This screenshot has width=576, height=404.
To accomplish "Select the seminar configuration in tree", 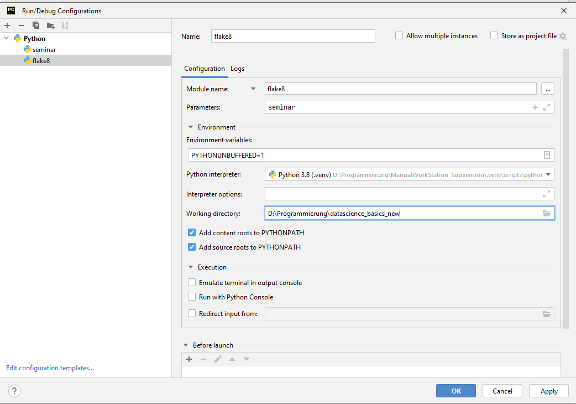I will [x=44, y=50].
